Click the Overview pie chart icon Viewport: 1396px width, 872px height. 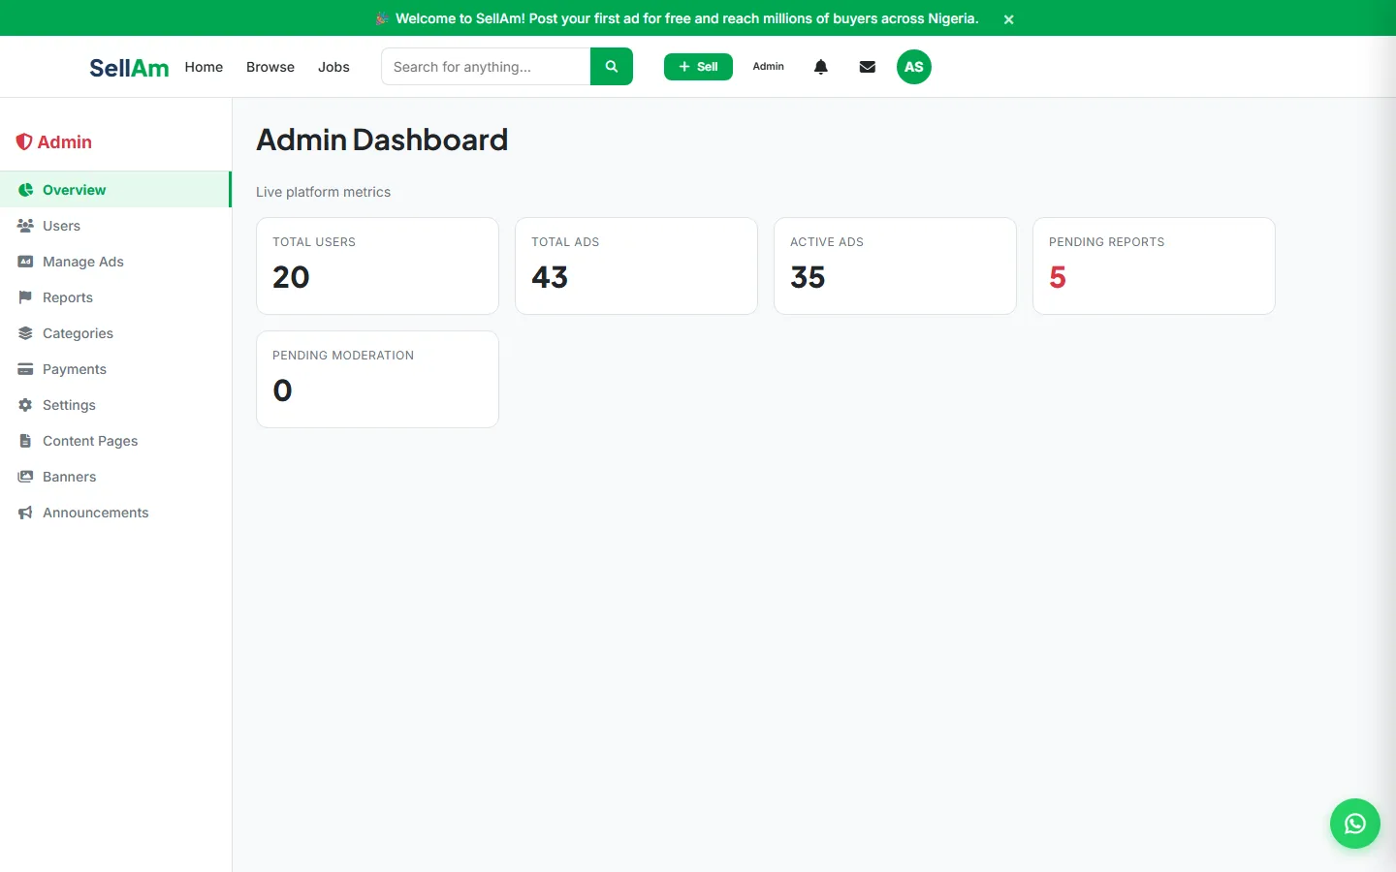(x=26, y=190)
